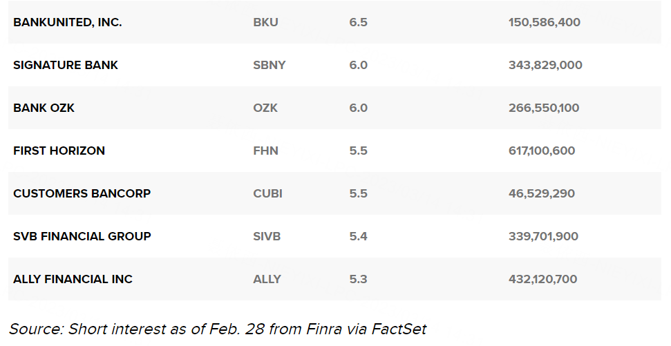The image size is (671, 346).
Task: Select the CUBI ticker symbol
Action: click(x=267, y=193)
